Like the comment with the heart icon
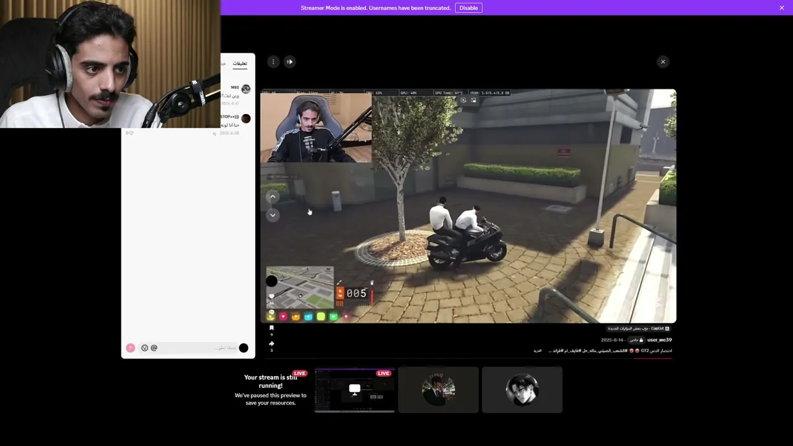 point(130,133)
